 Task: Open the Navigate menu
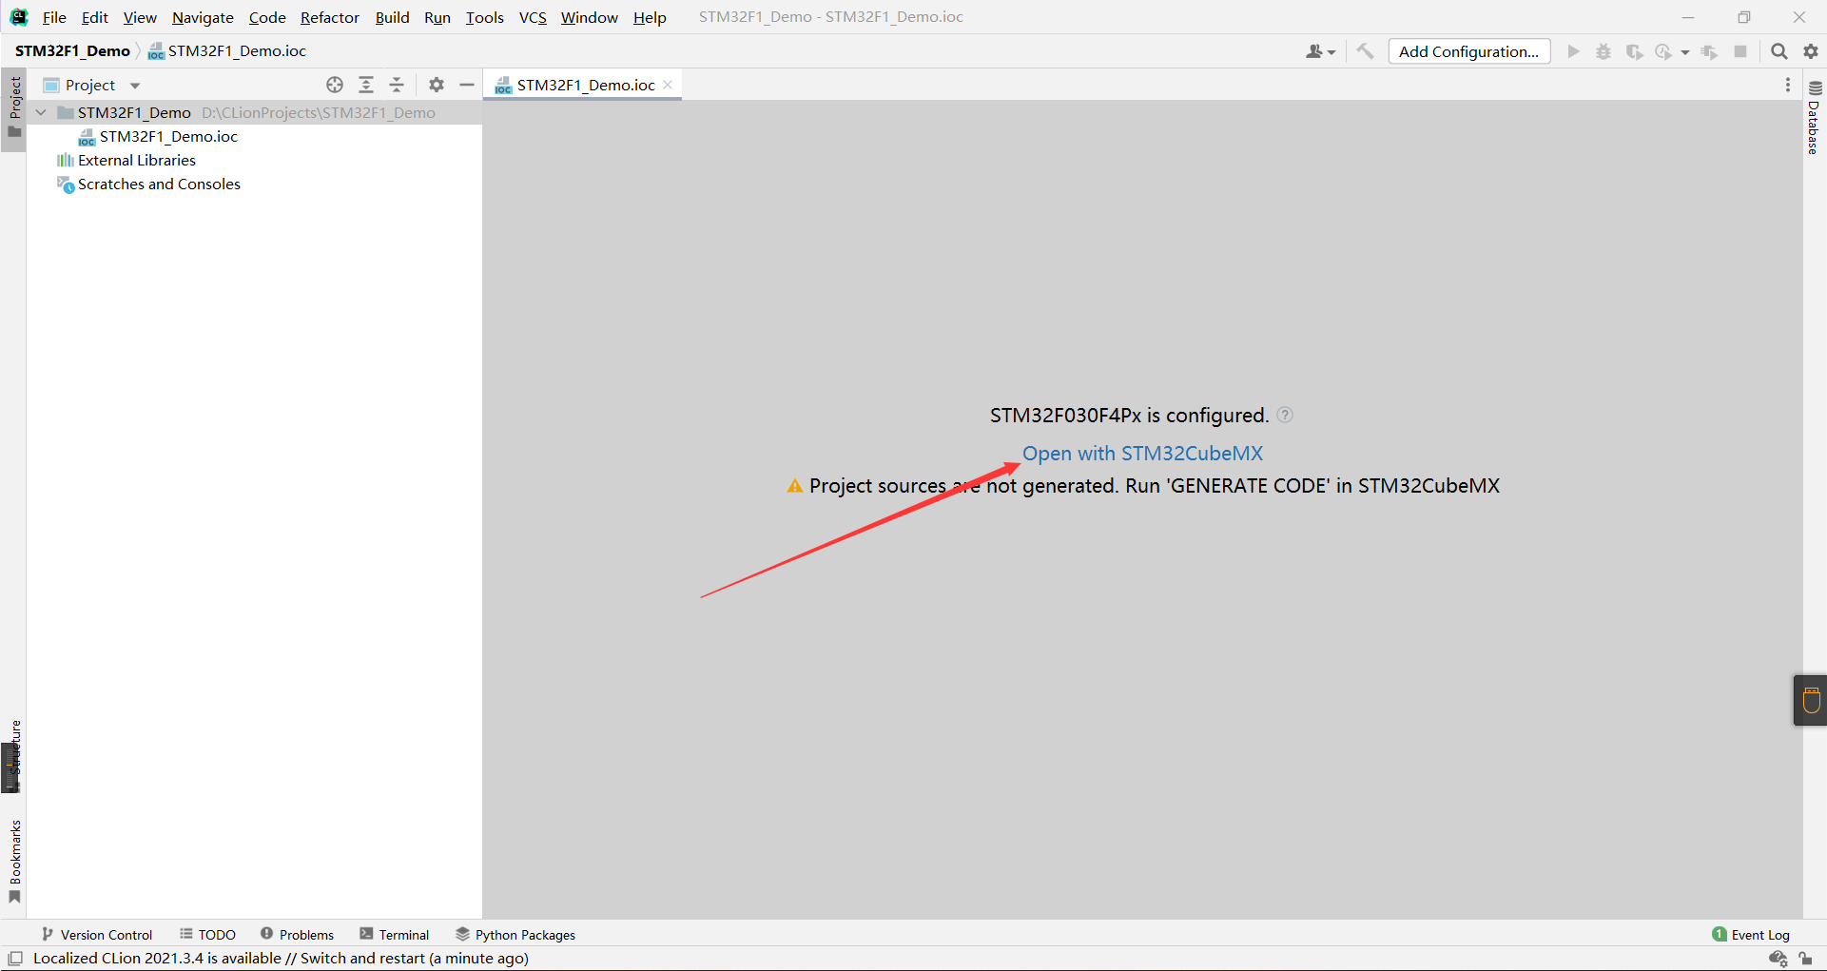pos(203,17)
